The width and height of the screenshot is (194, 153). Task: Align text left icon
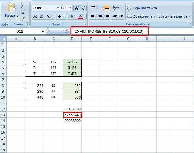(93, 16)
